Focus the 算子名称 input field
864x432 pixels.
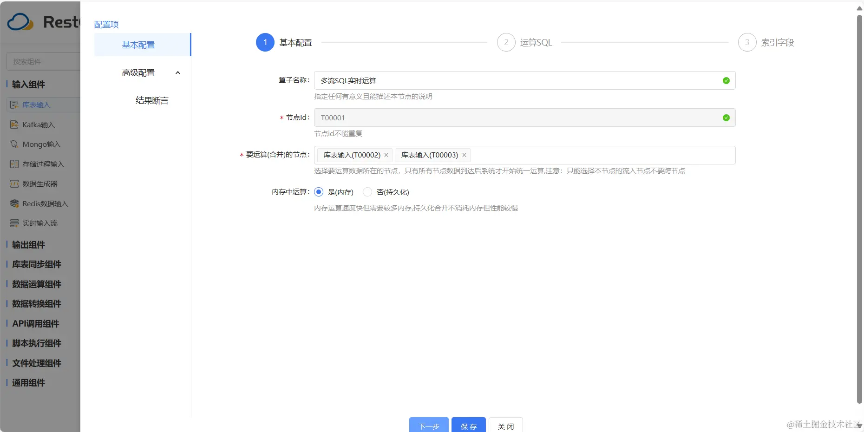point(524,81)
